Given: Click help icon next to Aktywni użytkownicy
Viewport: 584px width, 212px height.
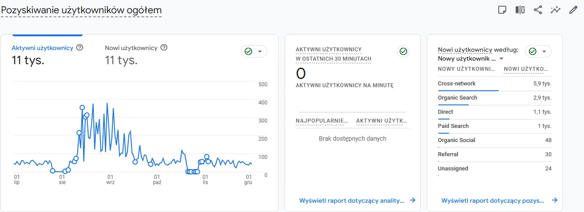Looking at the screenshot, I should click(x=80, y=48).
